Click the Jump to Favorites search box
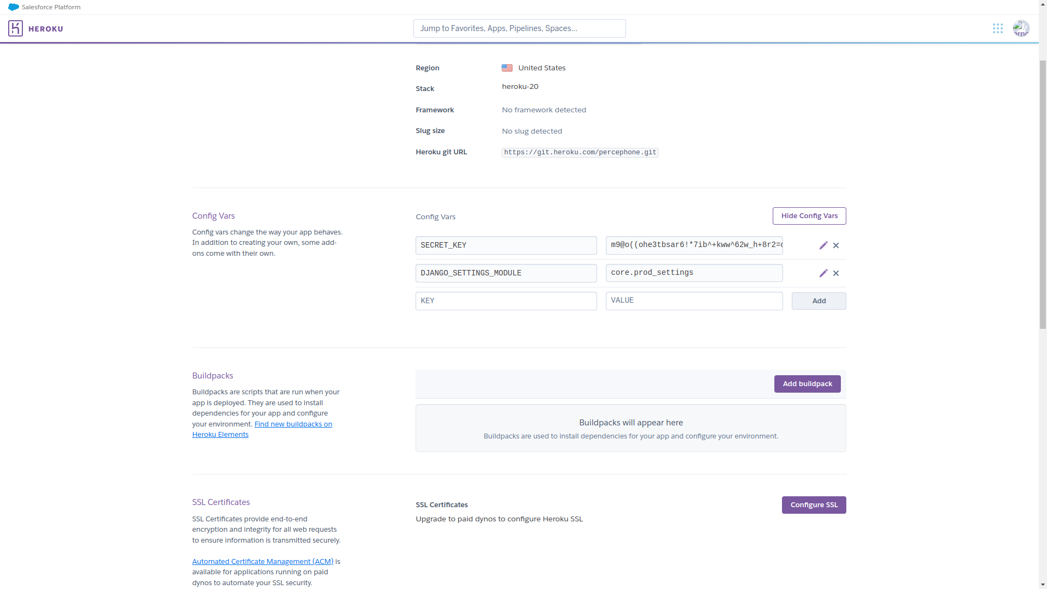This screenshot has width=1047, height=589. tap(519, 28)
